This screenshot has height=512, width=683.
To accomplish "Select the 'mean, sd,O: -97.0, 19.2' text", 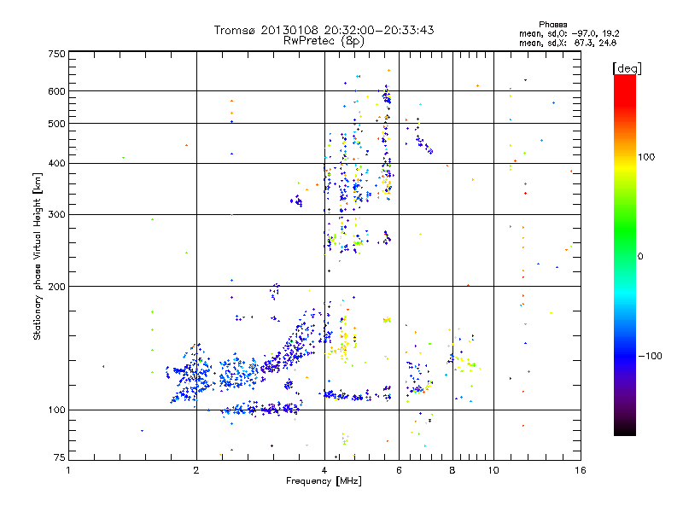I will 569,34.
